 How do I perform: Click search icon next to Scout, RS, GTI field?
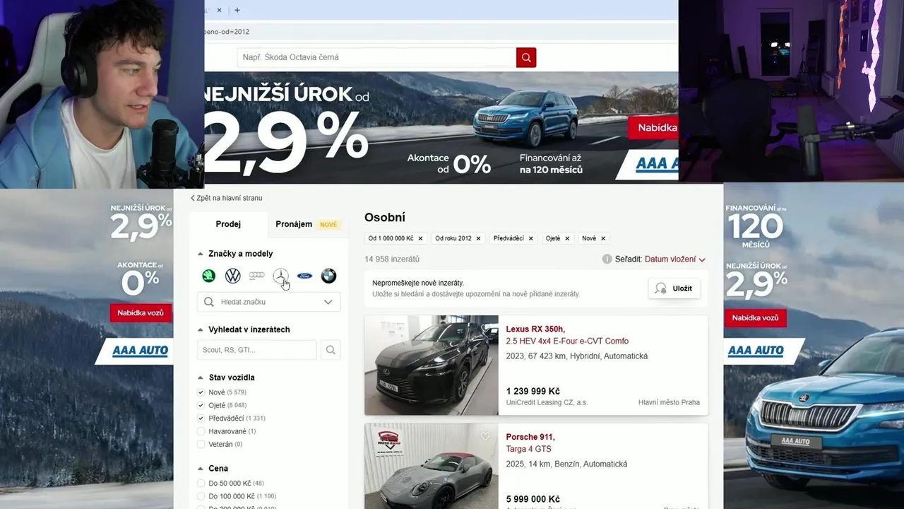coord(331,350)
